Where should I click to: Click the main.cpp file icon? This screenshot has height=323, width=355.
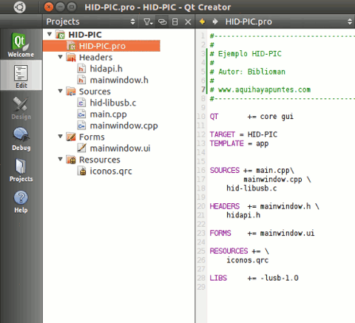click(x=81, y=115)
